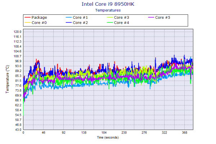Click the purple Core #5 legend line

click(x=151, y=17)
